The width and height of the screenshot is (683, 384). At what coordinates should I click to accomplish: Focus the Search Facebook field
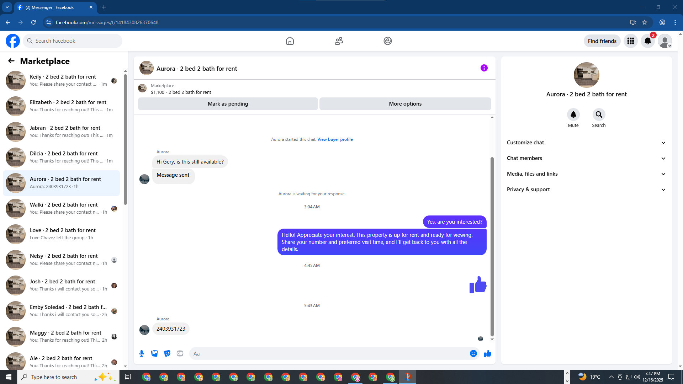[73, 41]
